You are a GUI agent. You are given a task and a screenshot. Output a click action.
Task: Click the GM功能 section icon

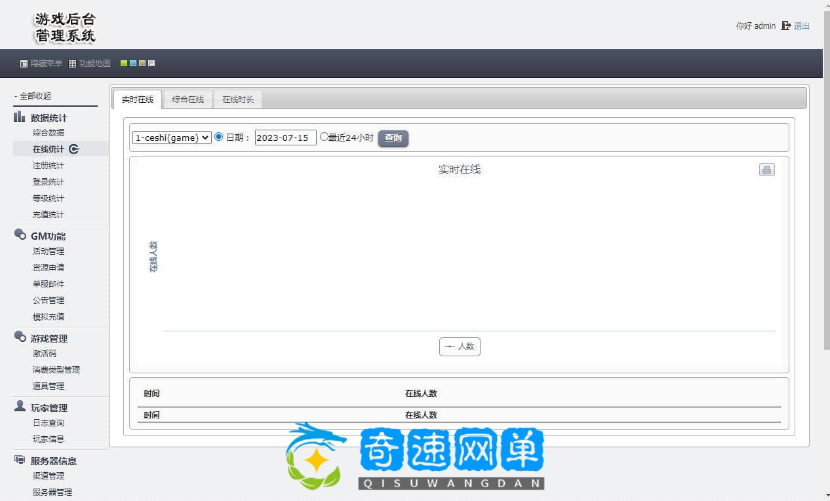click(x=20, y=235)
